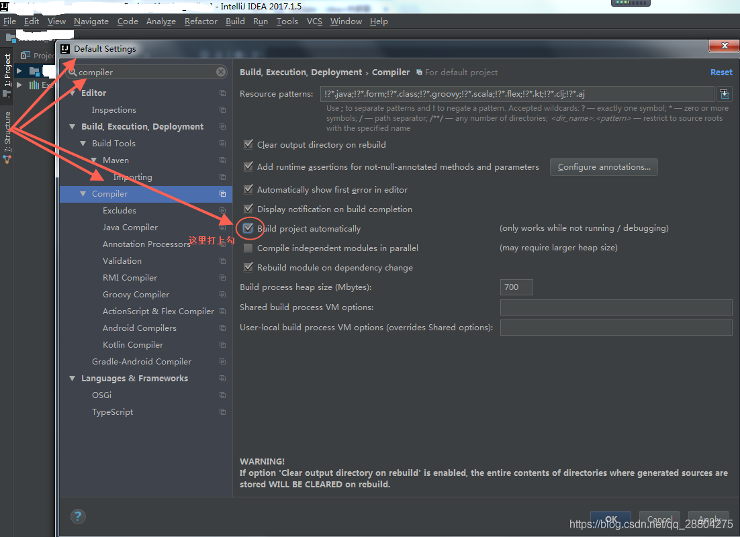Select Annotation Processors in settings tree
This screenshot has height=537, width=740.
pos(146,244)
